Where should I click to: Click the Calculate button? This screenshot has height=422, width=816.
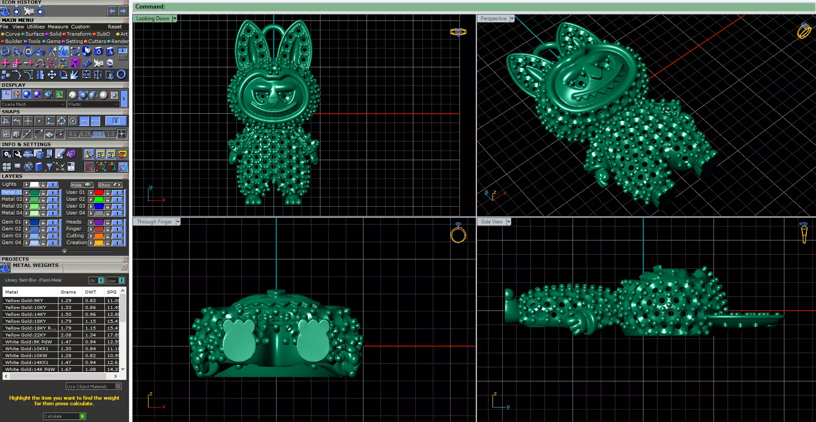click(x=64, y=416)
